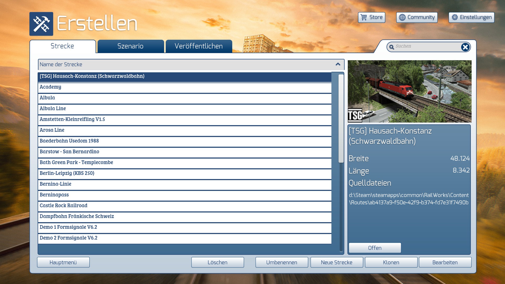505x284 pixels.
Task: Click the route list vertical scrollbar handle
Action: pyautogui.click(x=341, y=118)
